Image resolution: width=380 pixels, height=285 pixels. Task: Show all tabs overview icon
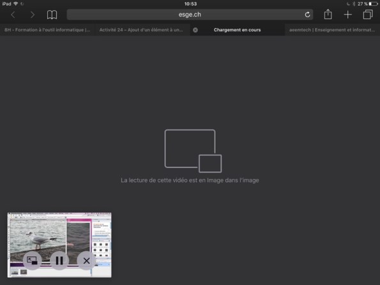click(x=368, y=15)
